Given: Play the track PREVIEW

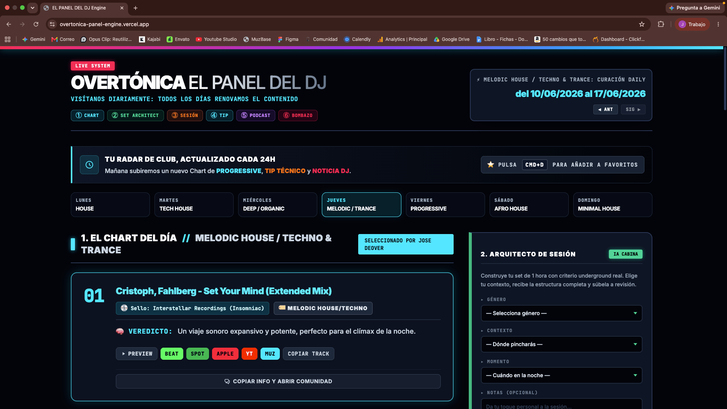Looking at the screenshot, I should click(137, 354).
